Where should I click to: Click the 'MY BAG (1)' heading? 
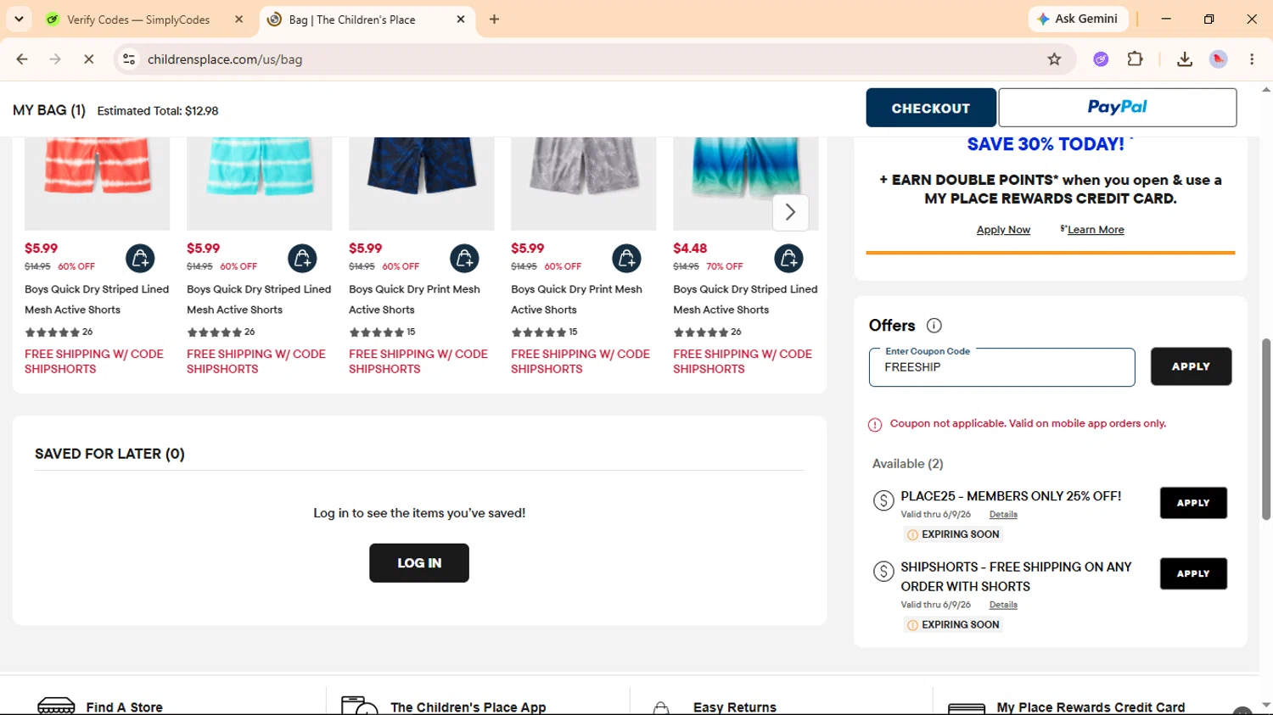[x=49, y=110]
